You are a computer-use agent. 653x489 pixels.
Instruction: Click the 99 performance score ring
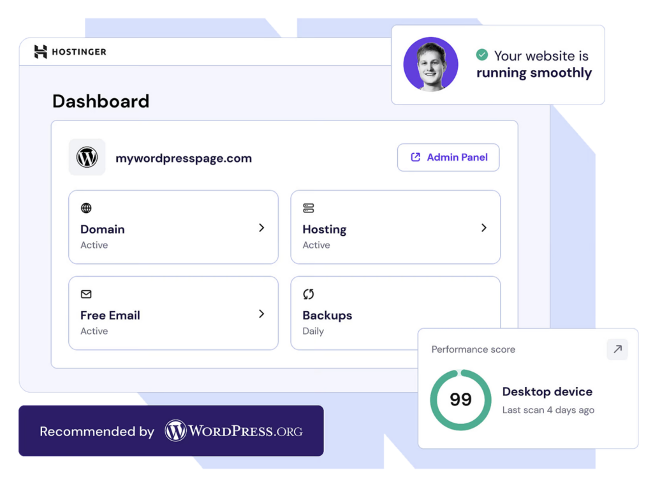tap(460, 400)
